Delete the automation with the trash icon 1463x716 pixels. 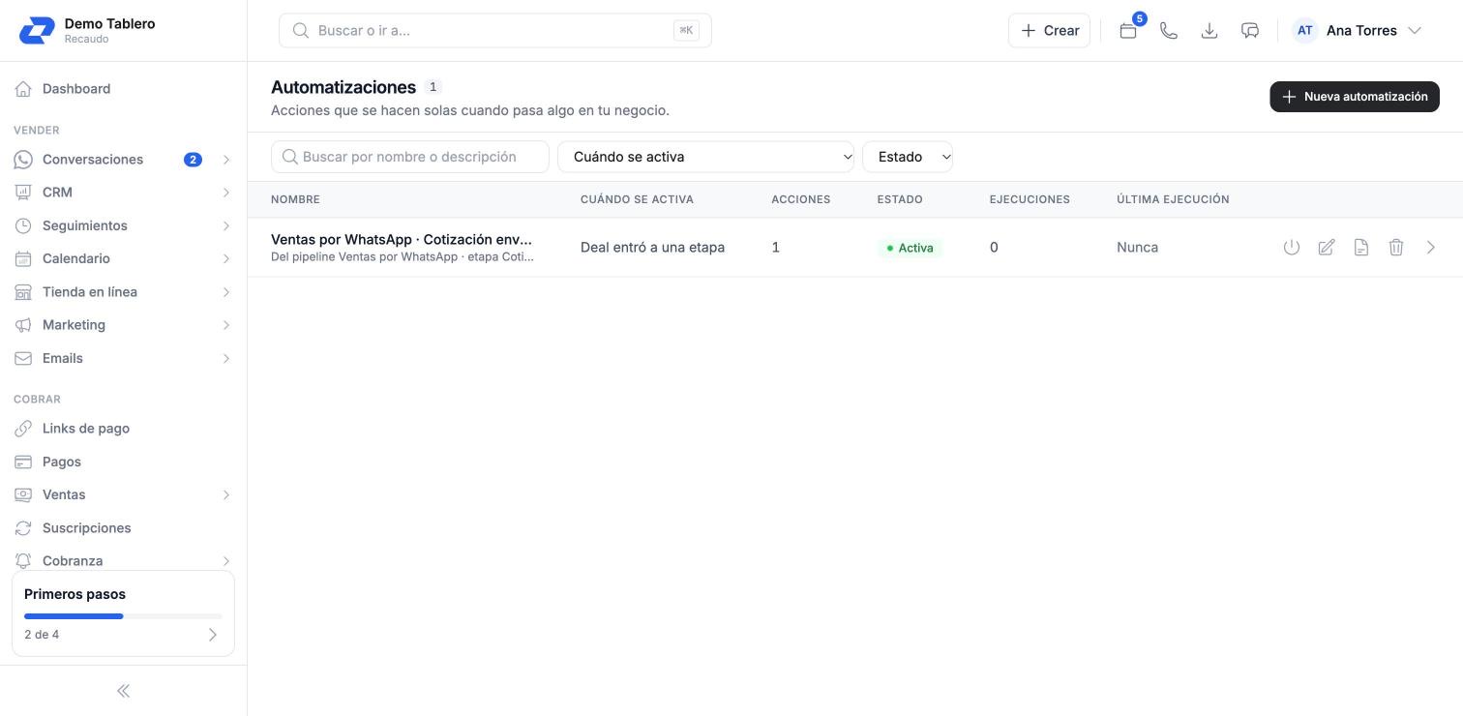pyautogui.click(x=1396, y=248)
